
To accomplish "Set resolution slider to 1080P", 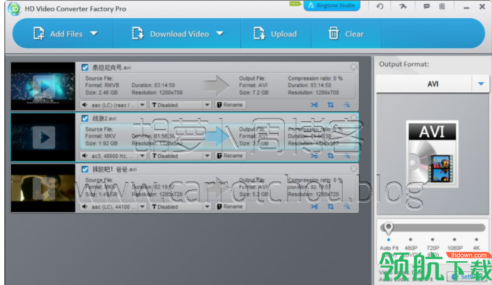I will click(454, 240).
